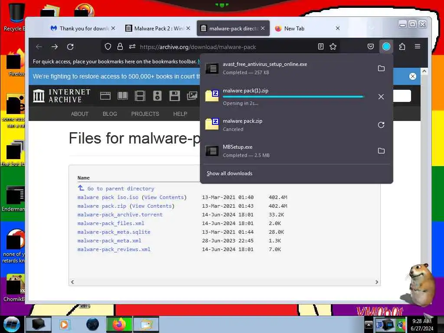Toggle Reader View icon in address bar
The width and height of the screenshot is (444, 333).
[320, 47]
